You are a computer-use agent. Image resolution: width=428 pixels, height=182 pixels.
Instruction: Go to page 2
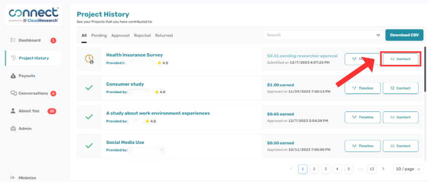(x=314, y=169)
